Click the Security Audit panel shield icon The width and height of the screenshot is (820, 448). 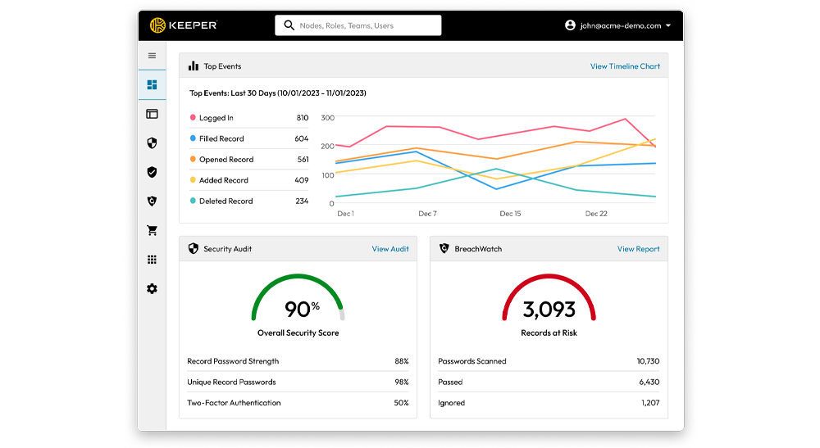tap(194, 248)
